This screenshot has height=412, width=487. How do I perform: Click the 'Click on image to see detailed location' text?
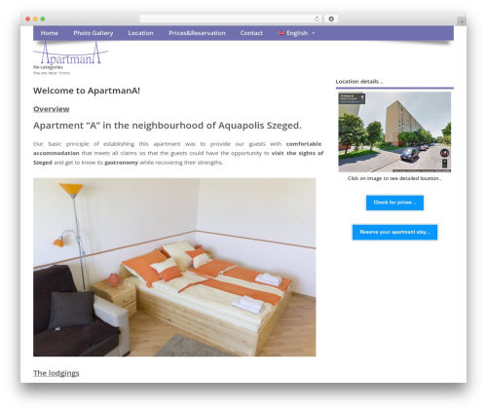point(394,178)
